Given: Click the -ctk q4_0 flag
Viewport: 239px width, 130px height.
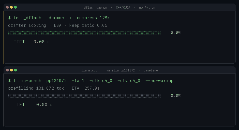Looking at the screenshot, I should coord(101,81).
